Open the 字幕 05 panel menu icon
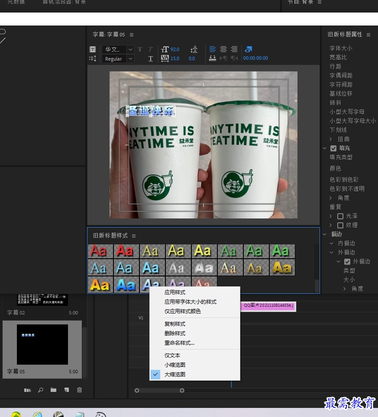 pos(132,35)
